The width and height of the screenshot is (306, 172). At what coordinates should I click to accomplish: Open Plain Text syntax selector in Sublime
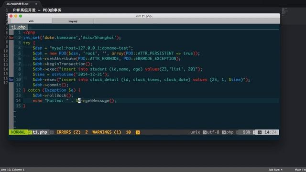pos(300,170)
